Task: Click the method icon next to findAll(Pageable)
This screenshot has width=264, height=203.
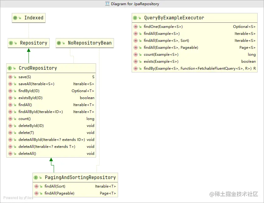Action: [x=36, y=193]
